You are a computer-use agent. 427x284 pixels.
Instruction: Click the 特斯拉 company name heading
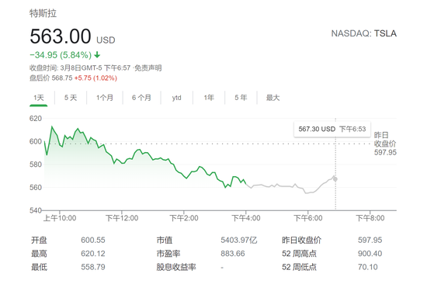[x=43, y=13]
